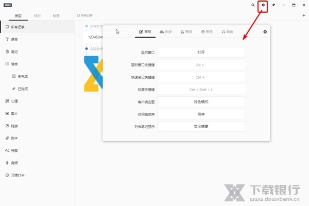Open the 图片 pictures category

tap(37, 113)
